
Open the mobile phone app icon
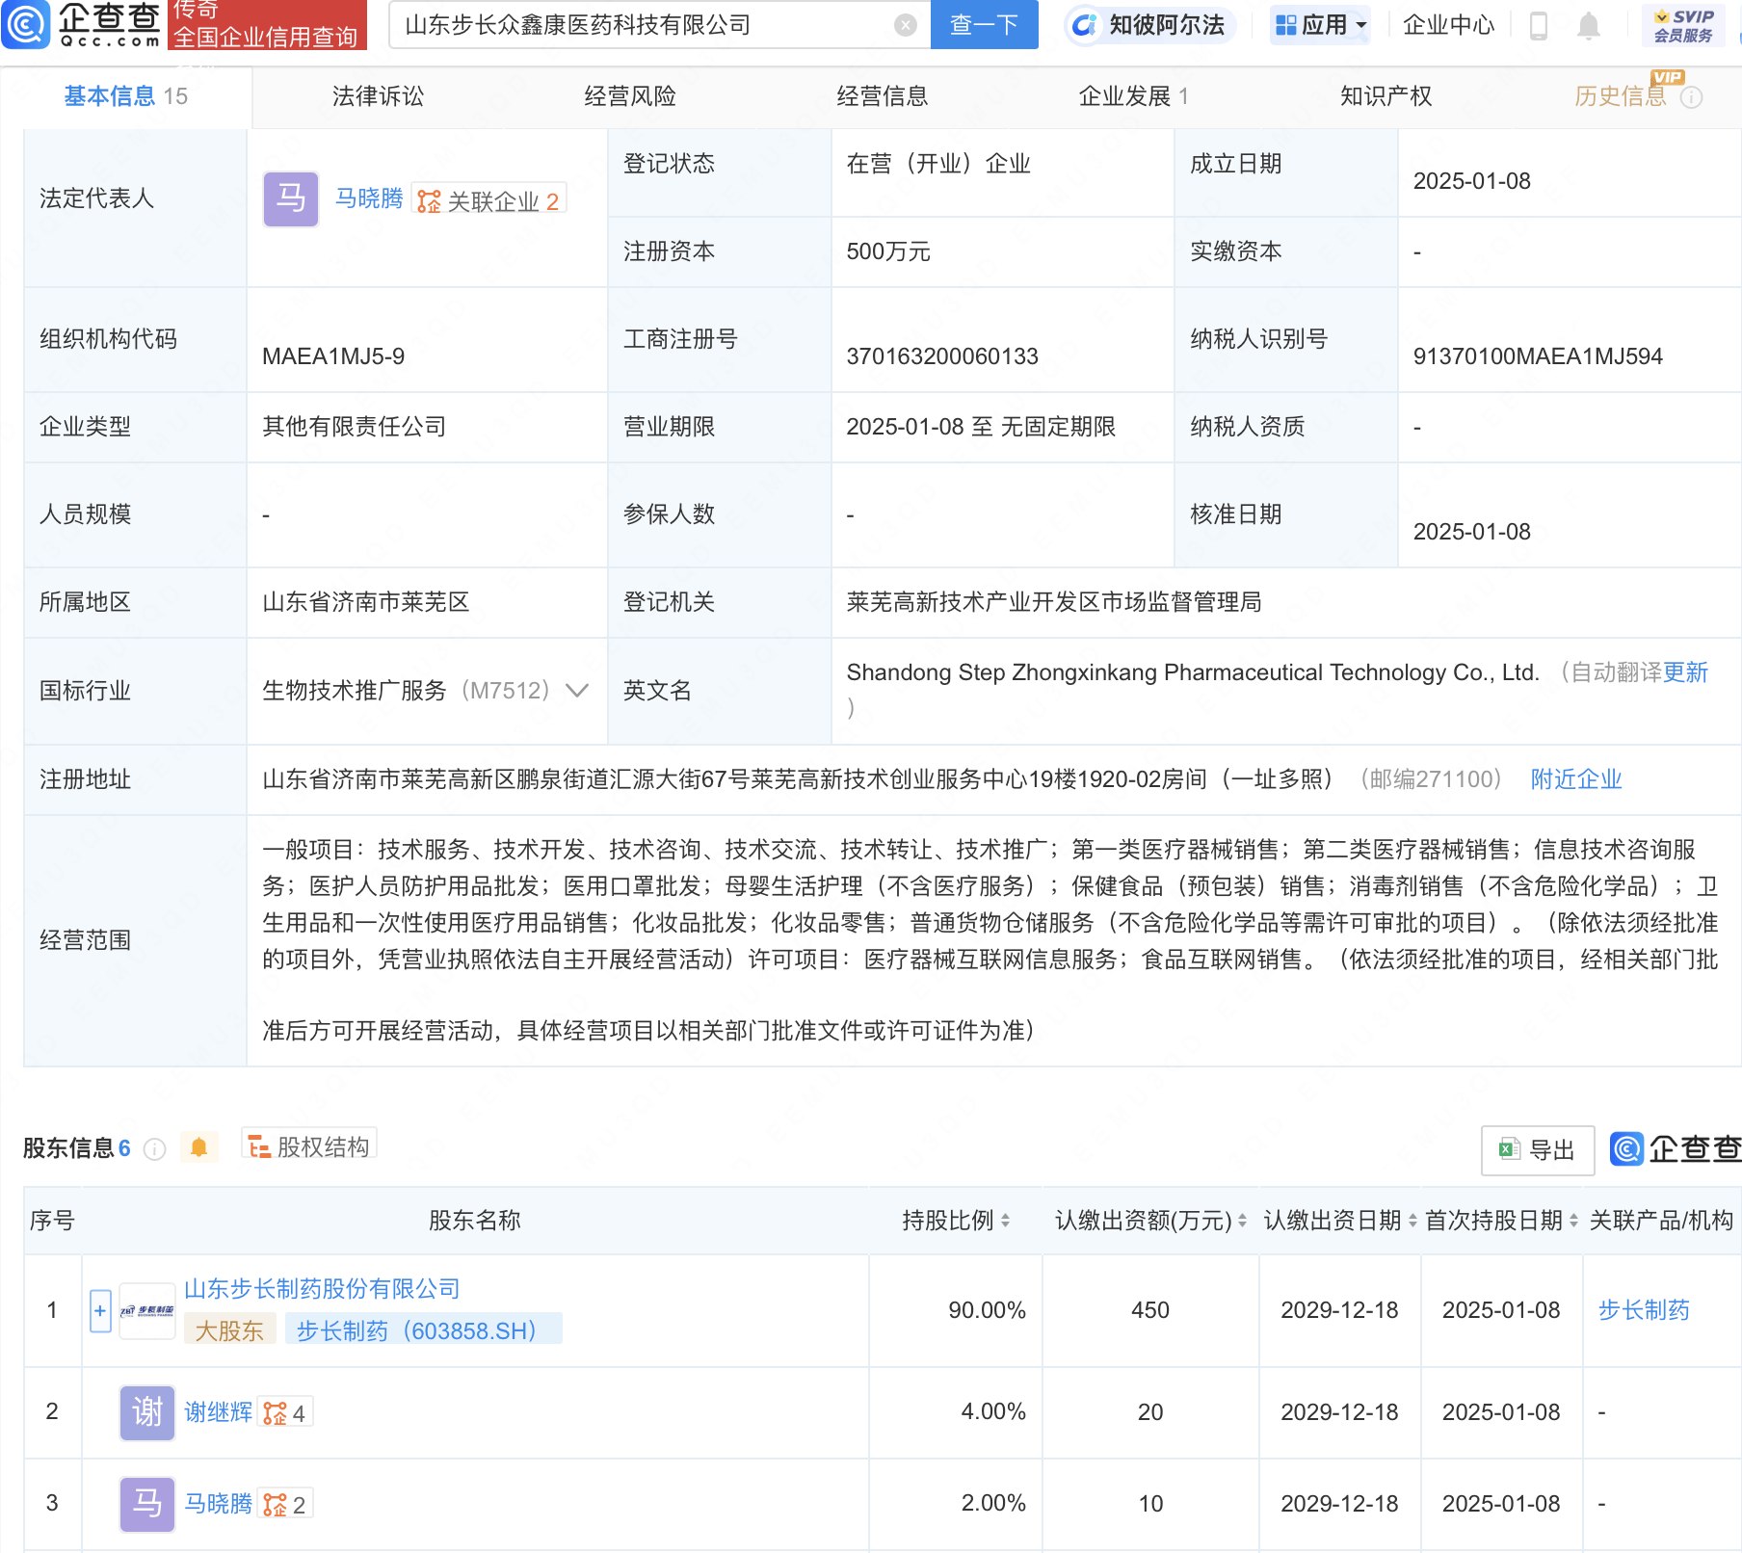click(1539, 25)
